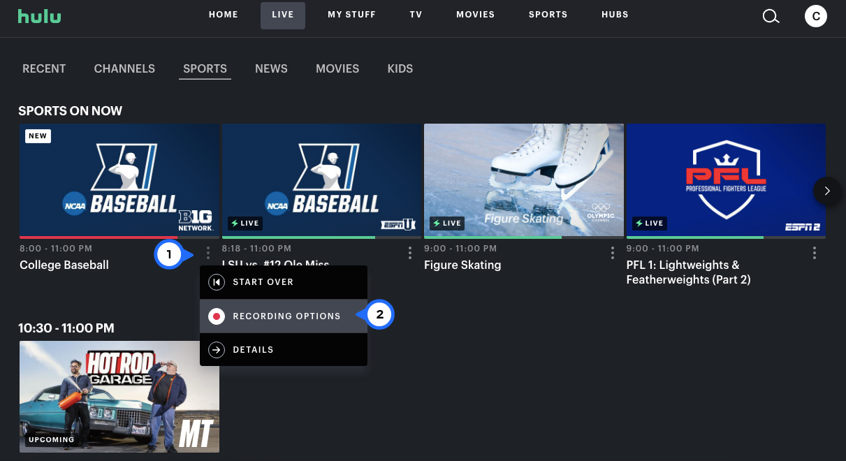This screenshot has height=461, width=846.
Task: Choose Details from the context menu
Action: (284, 350)
